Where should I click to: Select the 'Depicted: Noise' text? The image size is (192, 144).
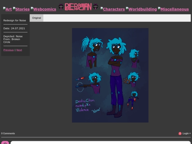coord(13,36)
